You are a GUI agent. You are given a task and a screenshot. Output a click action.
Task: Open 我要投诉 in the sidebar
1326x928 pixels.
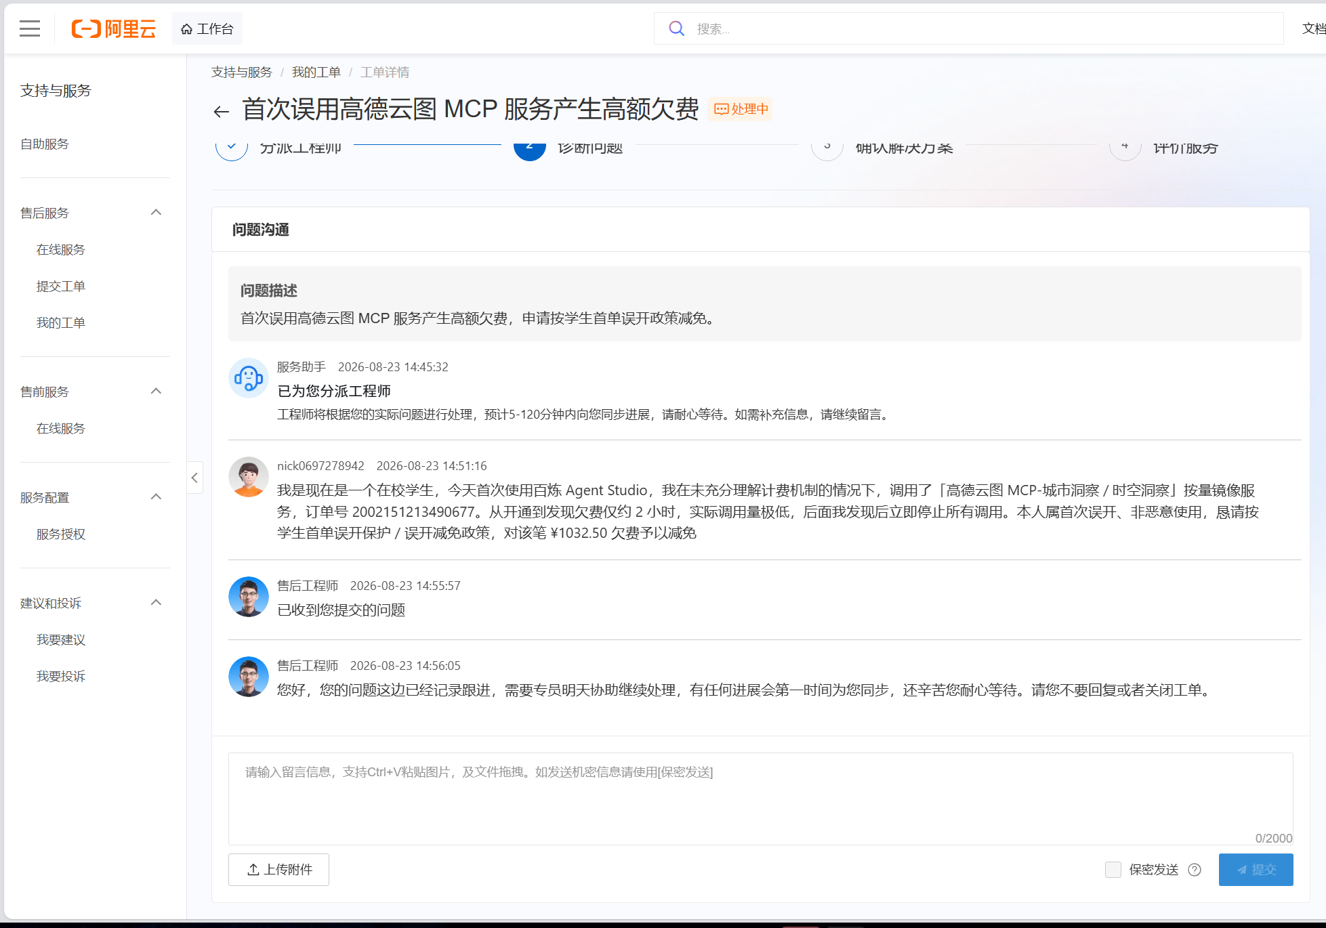[61, 676]
